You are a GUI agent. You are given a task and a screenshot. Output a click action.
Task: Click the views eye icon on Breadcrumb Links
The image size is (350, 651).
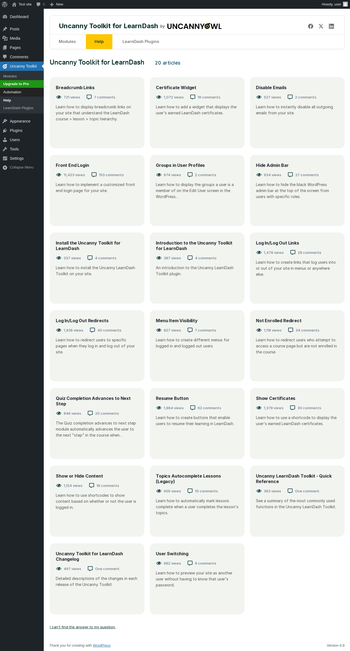59,97
